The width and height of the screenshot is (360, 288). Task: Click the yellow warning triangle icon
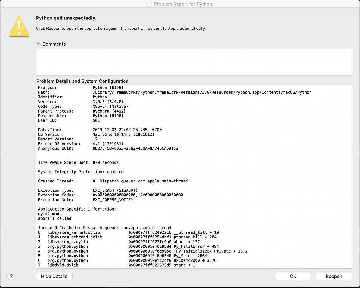(19, 26)
